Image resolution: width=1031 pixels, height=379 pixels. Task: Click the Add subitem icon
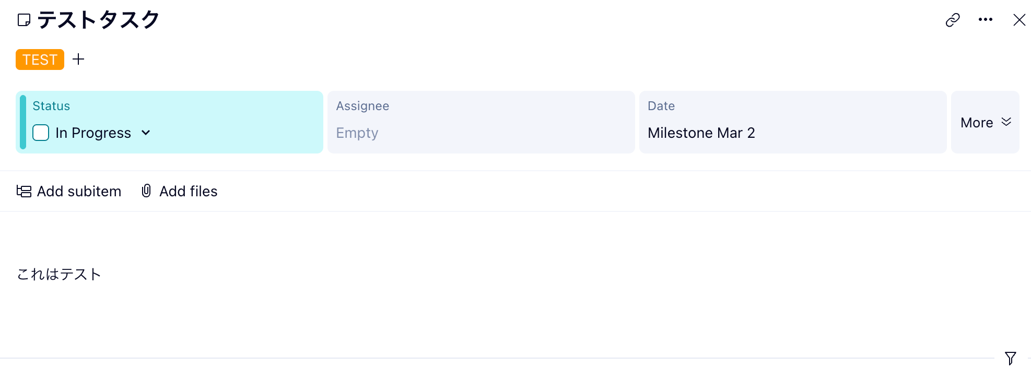(24, 192)
